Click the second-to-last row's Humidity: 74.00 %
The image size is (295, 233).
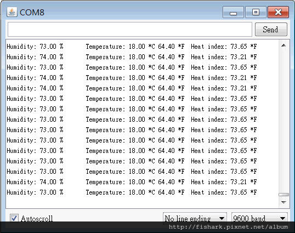[35, 182]
